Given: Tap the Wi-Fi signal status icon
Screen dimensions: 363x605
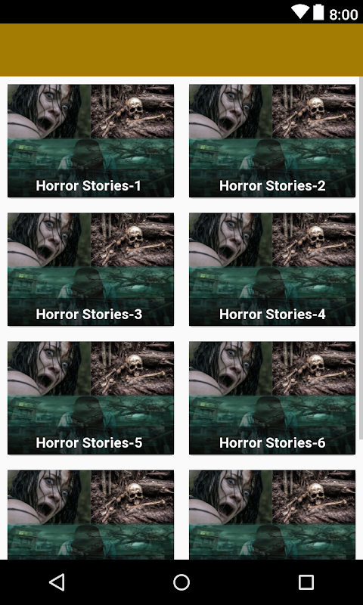Looking at the screenshot, I should 299,12.
